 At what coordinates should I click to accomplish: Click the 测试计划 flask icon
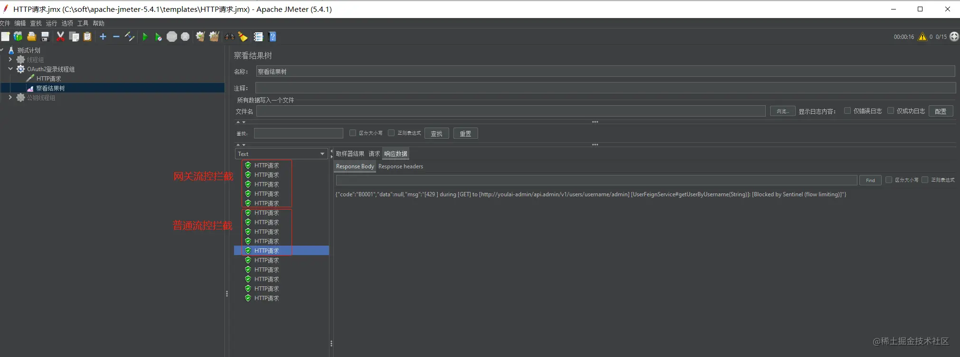pos(11,50)
